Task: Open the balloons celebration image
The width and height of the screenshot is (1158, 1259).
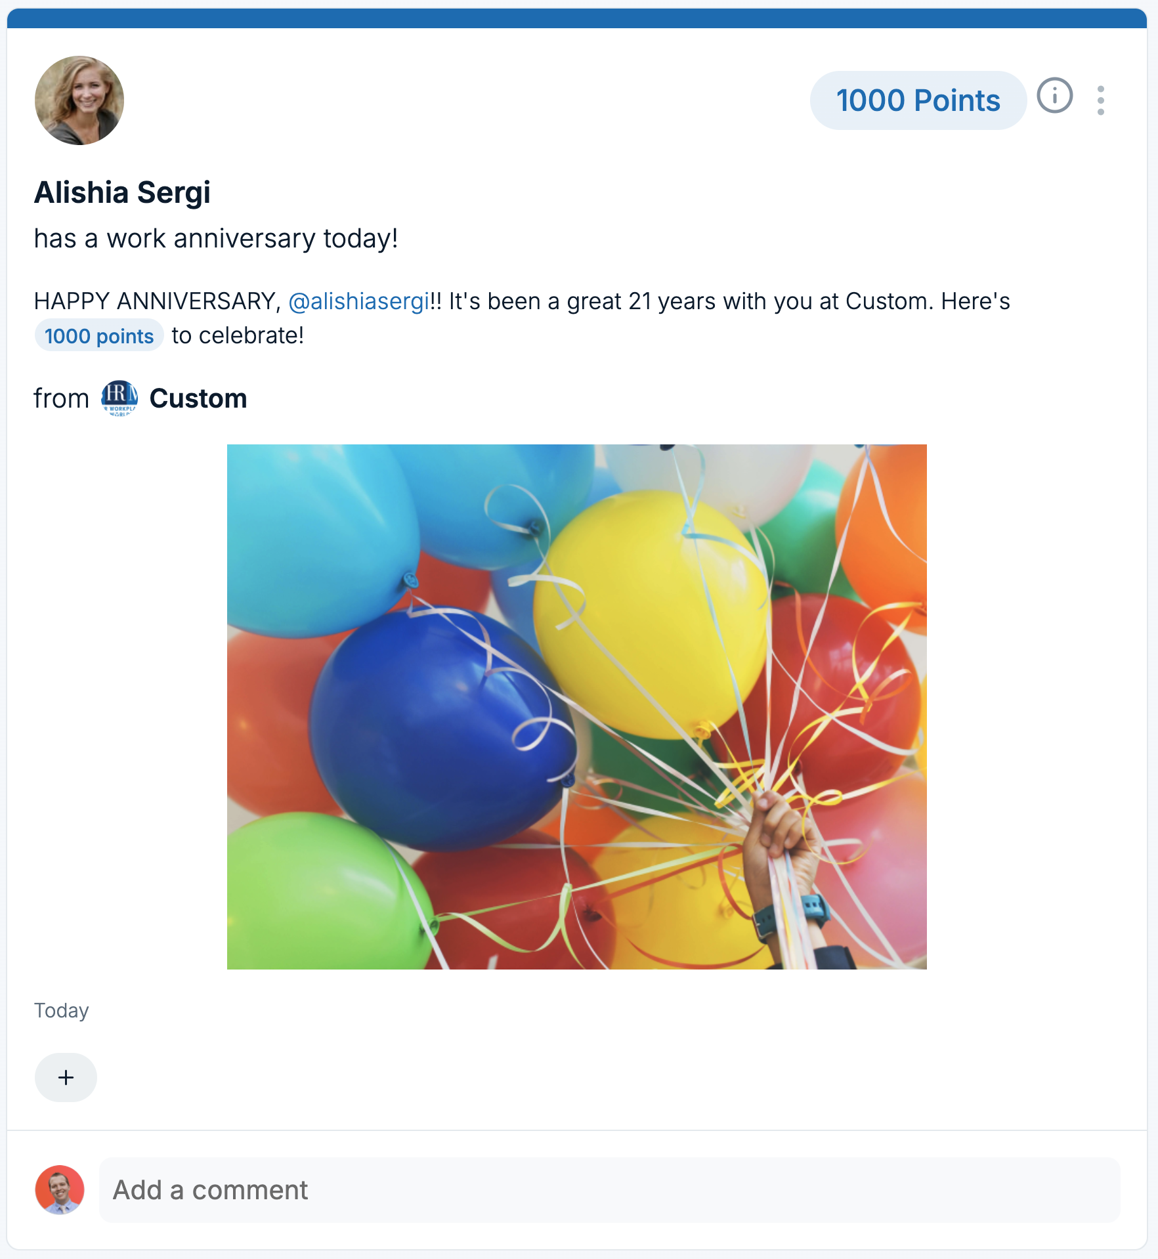Action: click(x=576, y=706)
